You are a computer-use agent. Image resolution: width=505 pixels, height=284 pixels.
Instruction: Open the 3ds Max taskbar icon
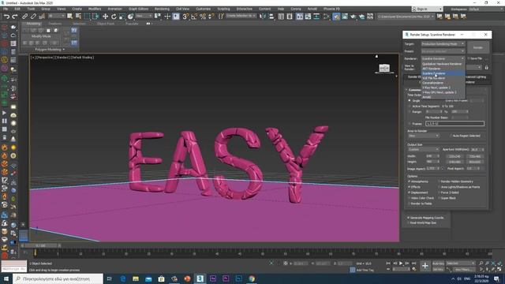click(200, 278)
